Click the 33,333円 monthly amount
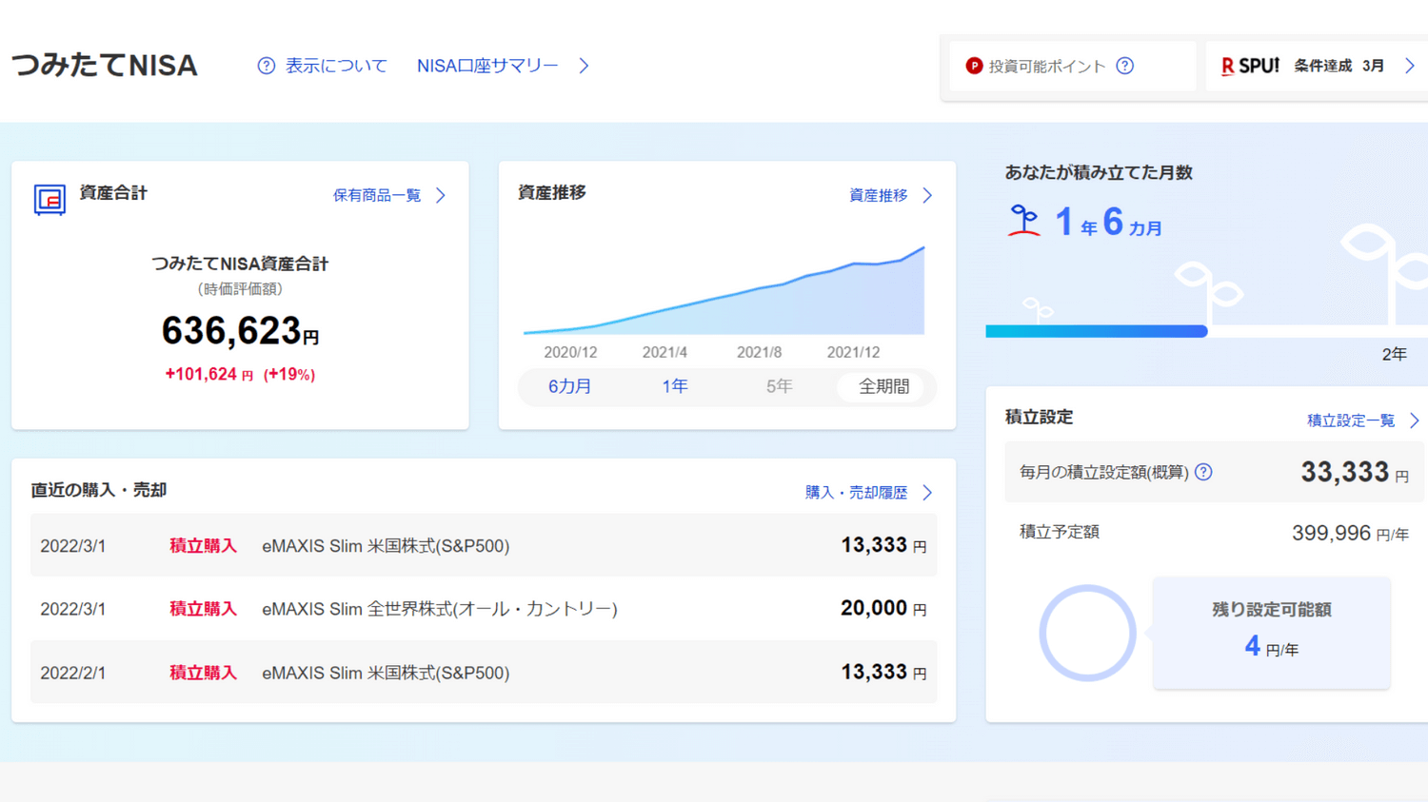The image size is (1428, 802). (x=1355, y=472)
